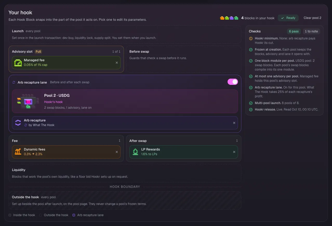
Task: Click the purple block icon by the blocks count
Action: click(231, 18)
